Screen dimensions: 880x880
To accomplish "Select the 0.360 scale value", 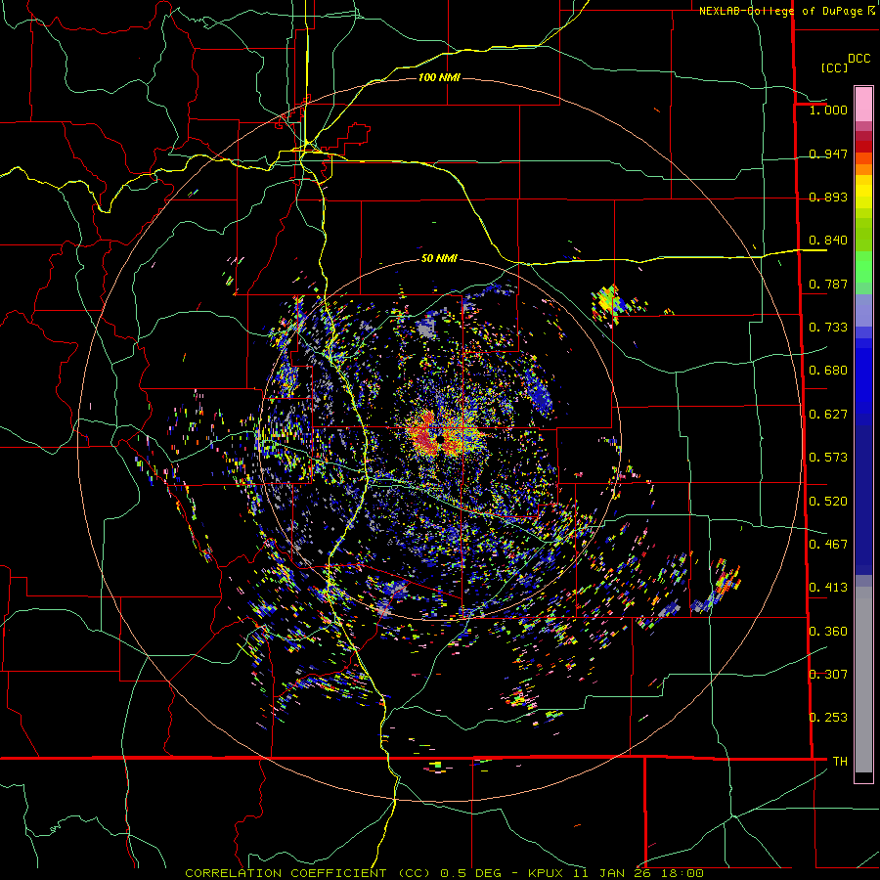I will point(828,632).
